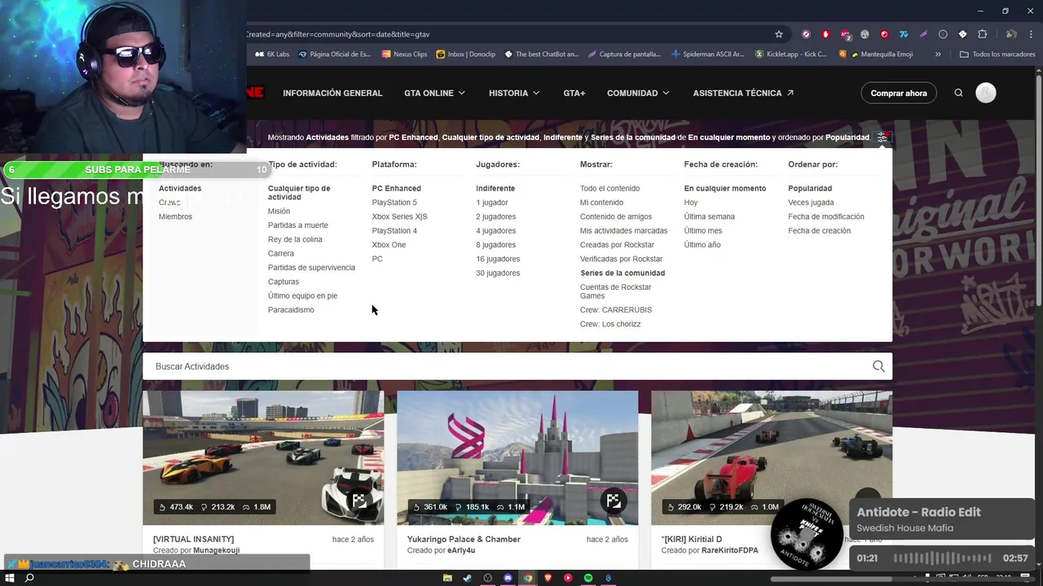Image resolution: width=1043 pixels, height=586 pixels.
Task: Select the Paracaidismo activity type
Action: coord(291,310)
